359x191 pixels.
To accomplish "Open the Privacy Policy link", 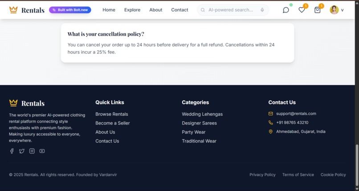I will pos(262,175).
